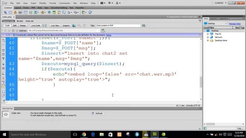
Task: Click the Source Code button
Action: [8, 21]
